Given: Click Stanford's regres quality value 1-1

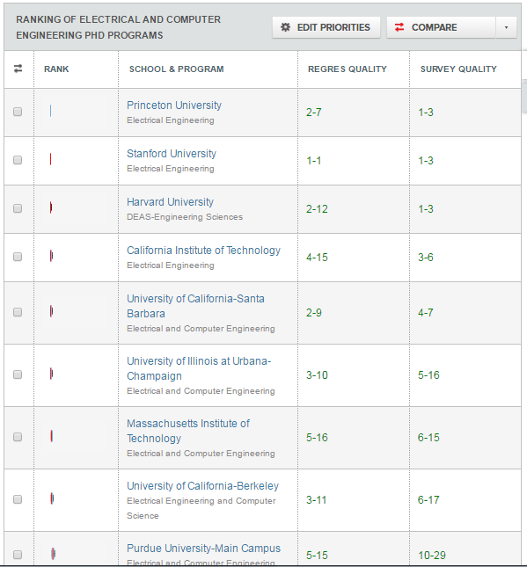Looking at the screenshot, I should pos(313,161).
